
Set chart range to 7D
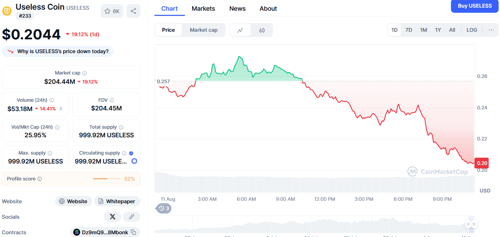pyautogui.click(x=409, y=30)
